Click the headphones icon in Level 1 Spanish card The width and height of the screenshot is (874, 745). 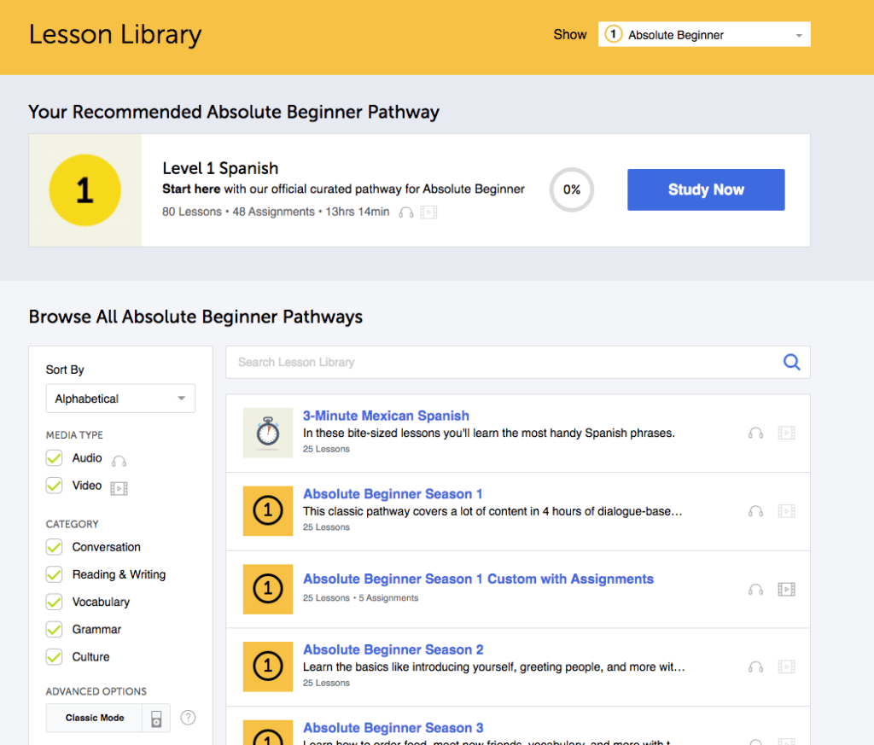[x=406, y=212]
